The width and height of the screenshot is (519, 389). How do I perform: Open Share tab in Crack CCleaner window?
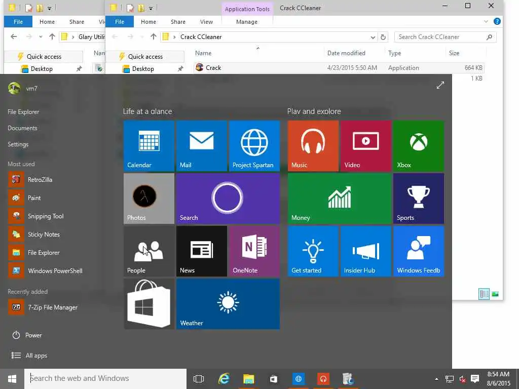pyautogui.click(x=178, y=22)
